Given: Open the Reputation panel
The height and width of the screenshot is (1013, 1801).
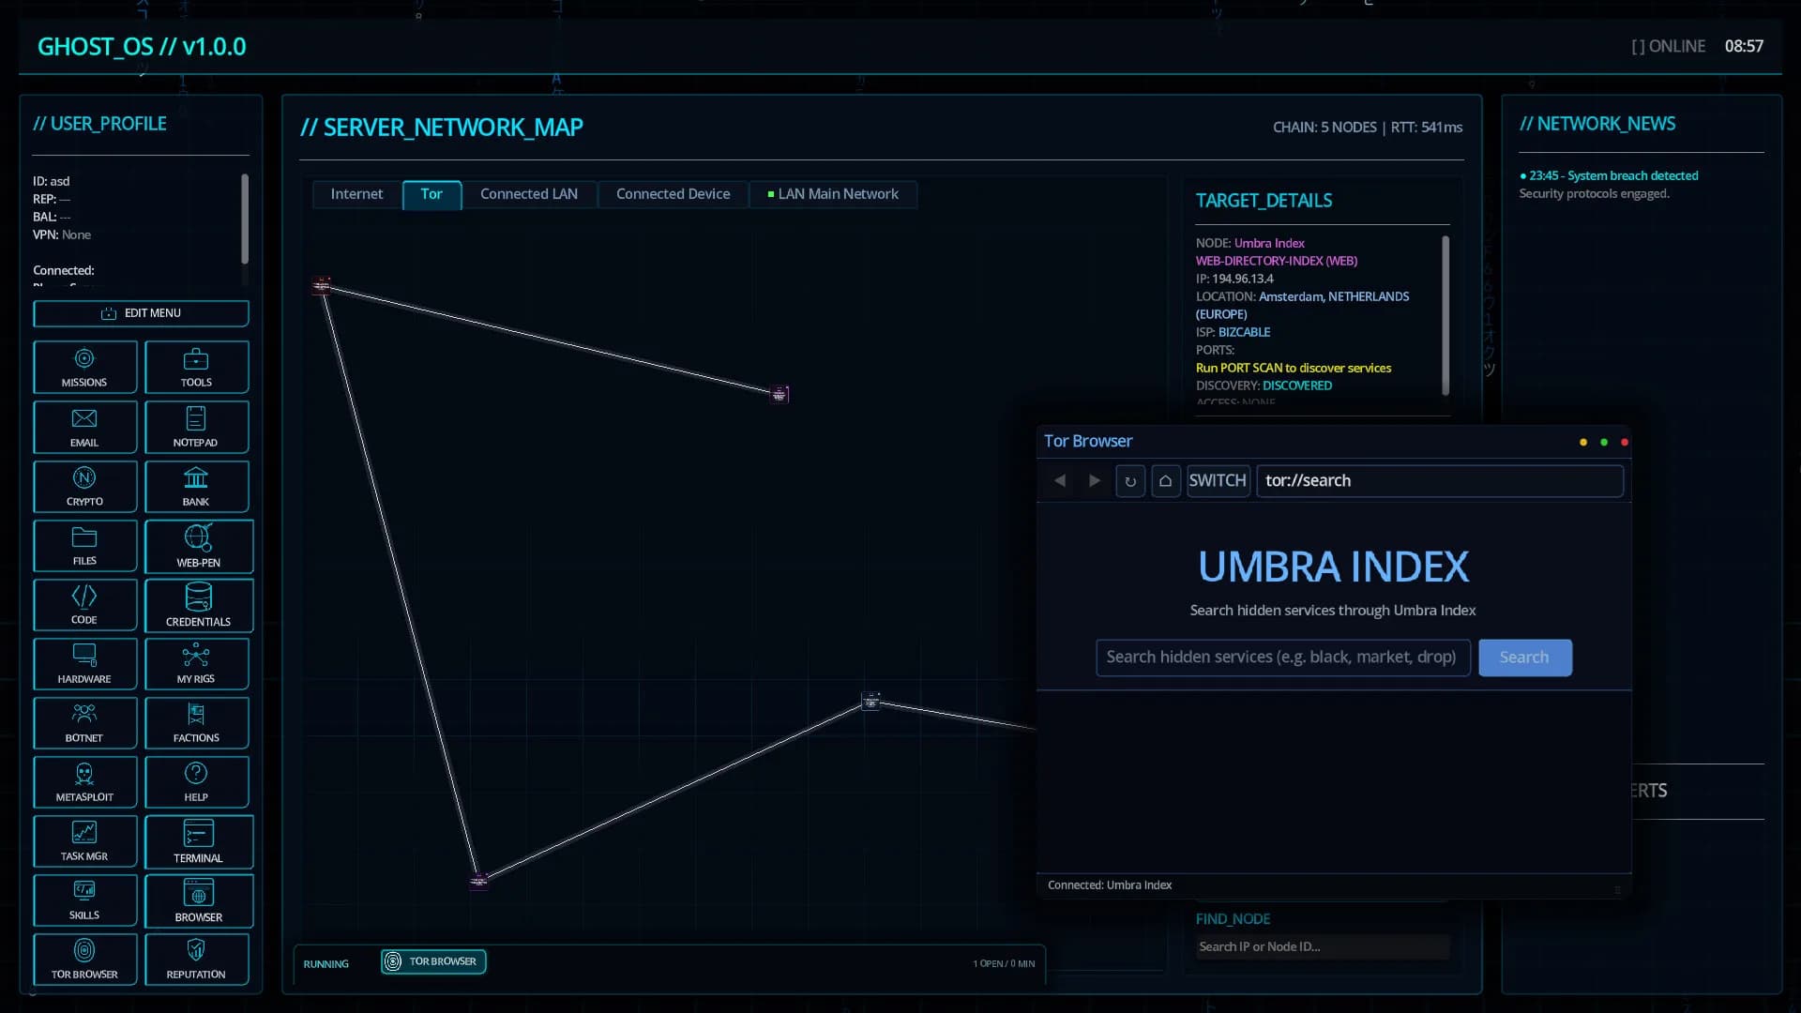Looking at the screenshot, I should tap(196, 959).
